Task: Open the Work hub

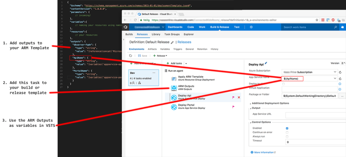Action: 202,27
